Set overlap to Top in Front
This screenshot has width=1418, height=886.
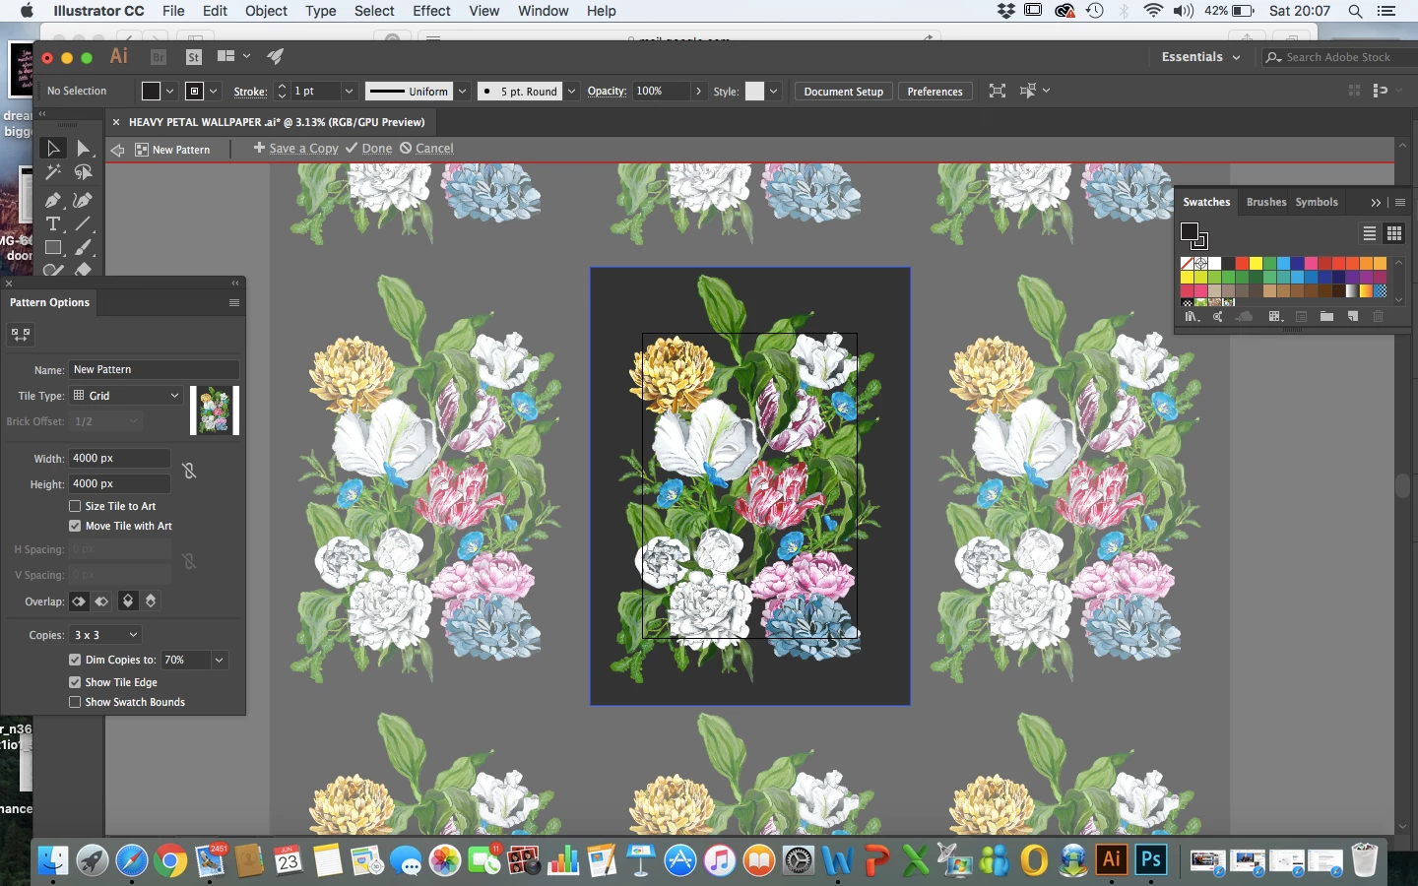click(x=128, y=601)
